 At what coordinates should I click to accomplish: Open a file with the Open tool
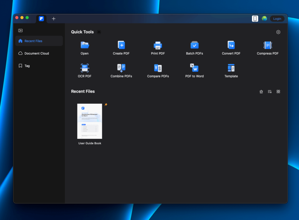tap(85, 48)
